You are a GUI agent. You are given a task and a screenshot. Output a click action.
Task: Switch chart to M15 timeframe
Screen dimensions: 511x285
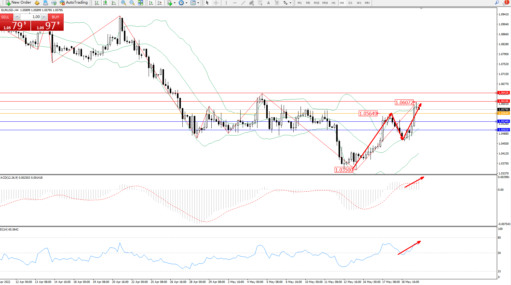tap(316, 3)
